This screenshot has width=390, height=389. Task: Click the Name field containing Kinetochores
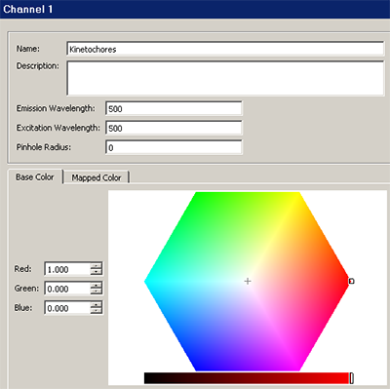(x=225, y=49)
